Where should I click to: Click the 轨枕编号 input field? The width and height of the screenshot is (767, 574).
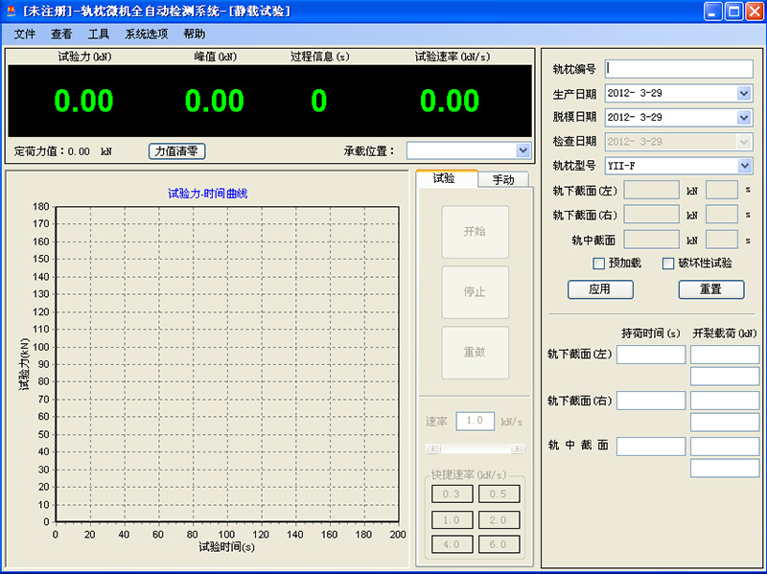pos(679,69)
